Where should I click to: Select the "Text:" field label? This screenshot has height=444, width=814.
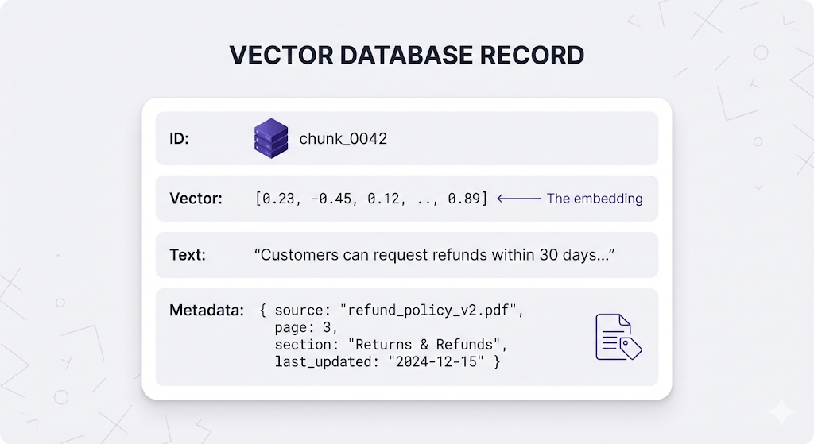[x=187, y=255]
